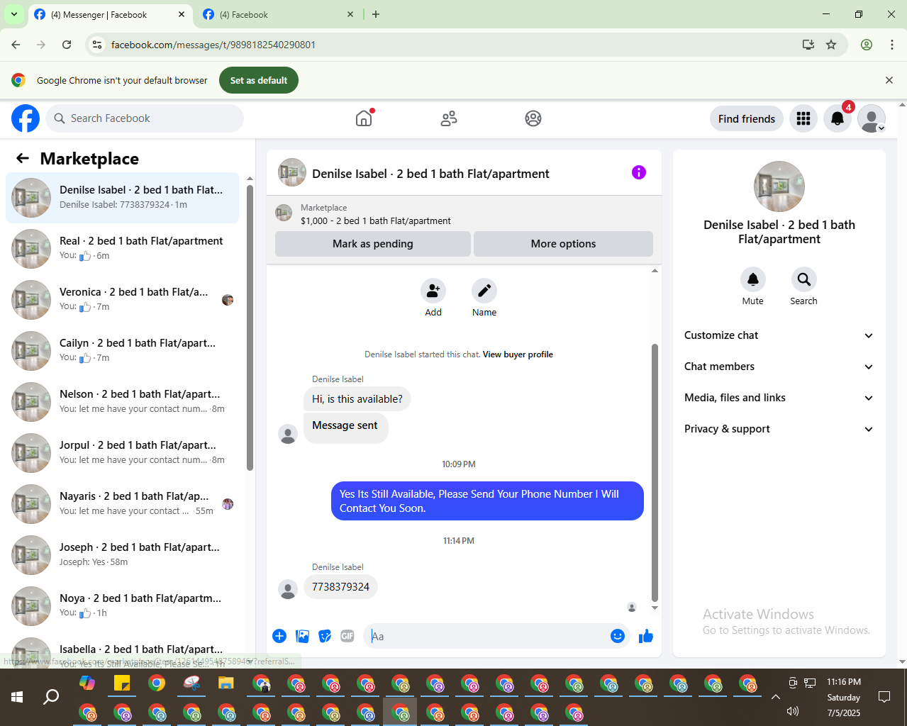Open Cailyn conversation in chat list
The image size is (907, 726).
123,351
